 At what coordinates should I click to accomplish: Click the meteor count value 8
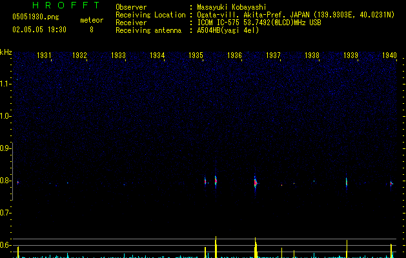[92, 30]
